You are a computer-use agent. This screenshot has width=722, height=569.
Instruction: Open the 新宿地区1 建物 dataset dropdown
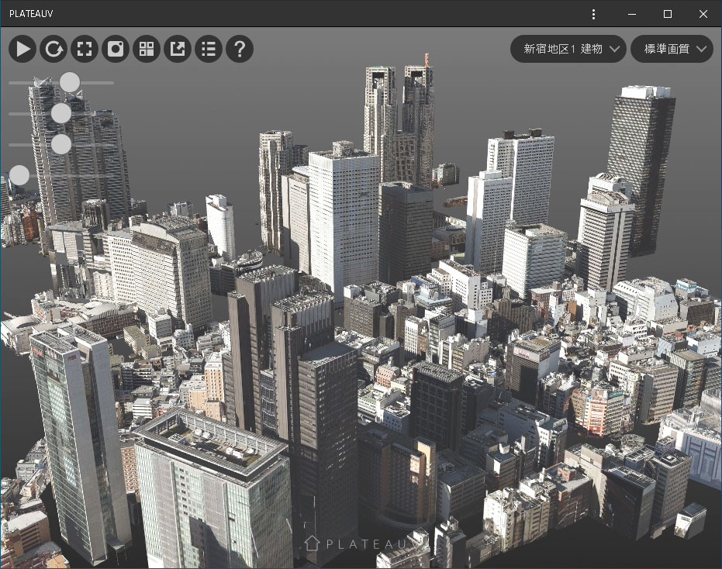pyautogui.click(x=568, y=49)
